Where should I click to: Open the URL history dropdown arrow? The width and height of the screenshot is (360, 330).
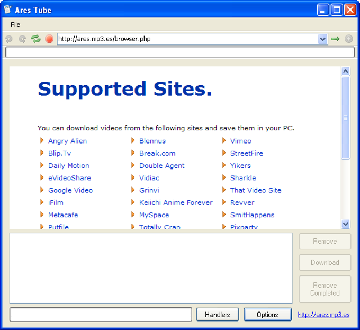pyautogui.click(x=323, y=39)
